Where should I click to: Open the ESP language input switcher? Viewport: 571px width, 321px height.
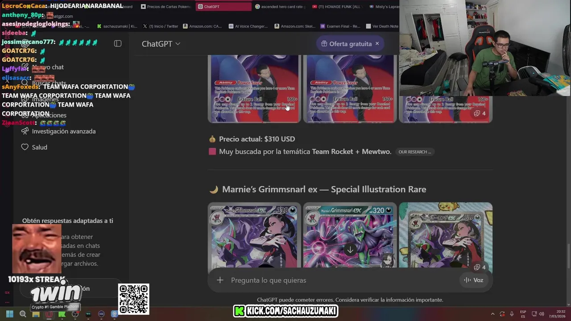pos(523,314)
